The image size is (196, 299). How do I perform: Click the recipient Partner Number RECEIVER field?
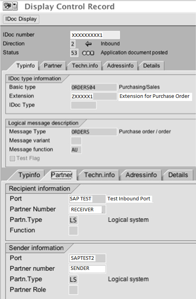pyautogui.click(x=87, y=209)
